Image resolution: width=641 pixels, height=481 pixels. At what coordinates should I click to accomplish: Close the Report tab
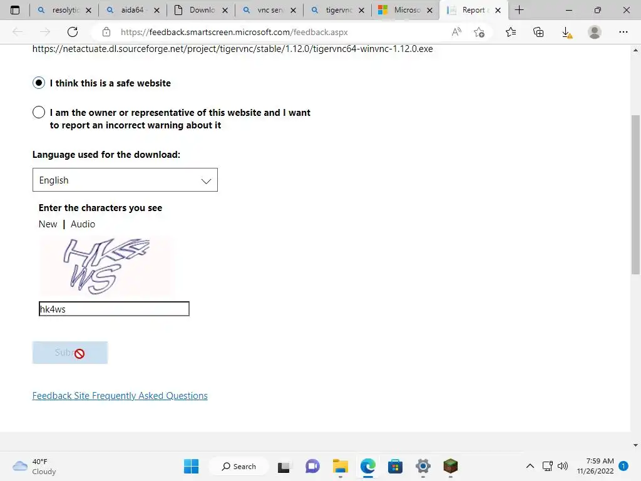point(498,11)
